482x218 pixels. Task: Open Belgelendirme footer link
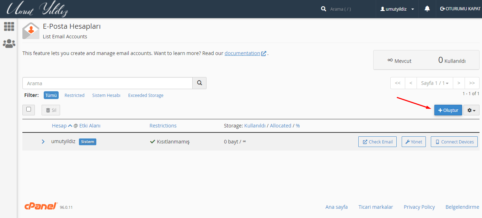(x=462, y=207)
